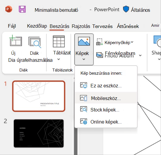
Task: Click the Shapes icon in the ribbon
Action: [x=157, y=41]
